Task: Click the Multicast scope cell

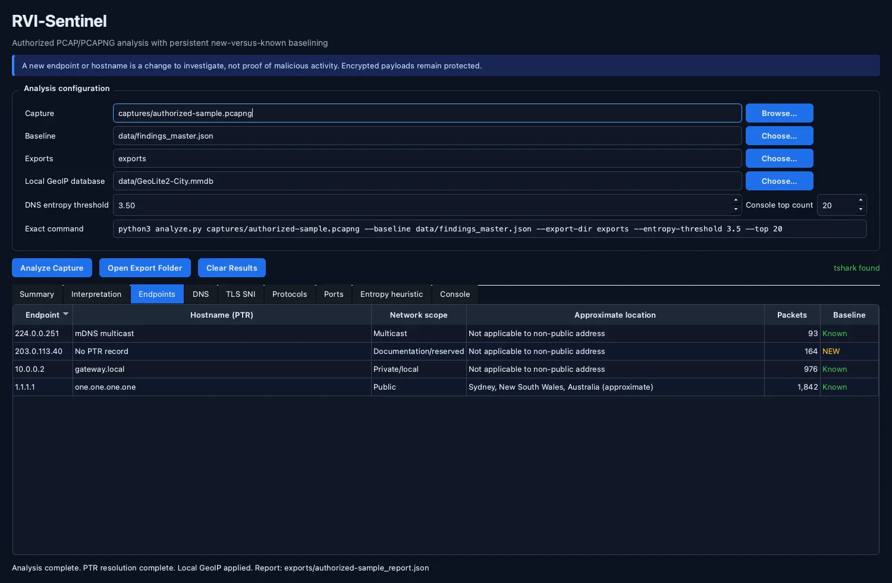Action: pos(419,333)
